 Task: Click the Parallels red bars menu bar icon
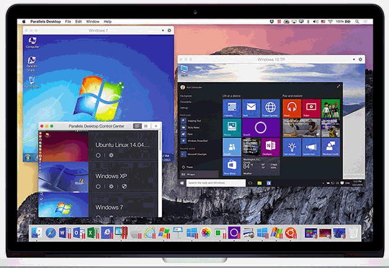tap(279, 22)
